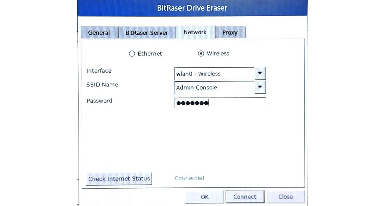Click the Admin-Console SSID field
The height and width of the screenshot is (206, 385).
(x=214, y=88)
